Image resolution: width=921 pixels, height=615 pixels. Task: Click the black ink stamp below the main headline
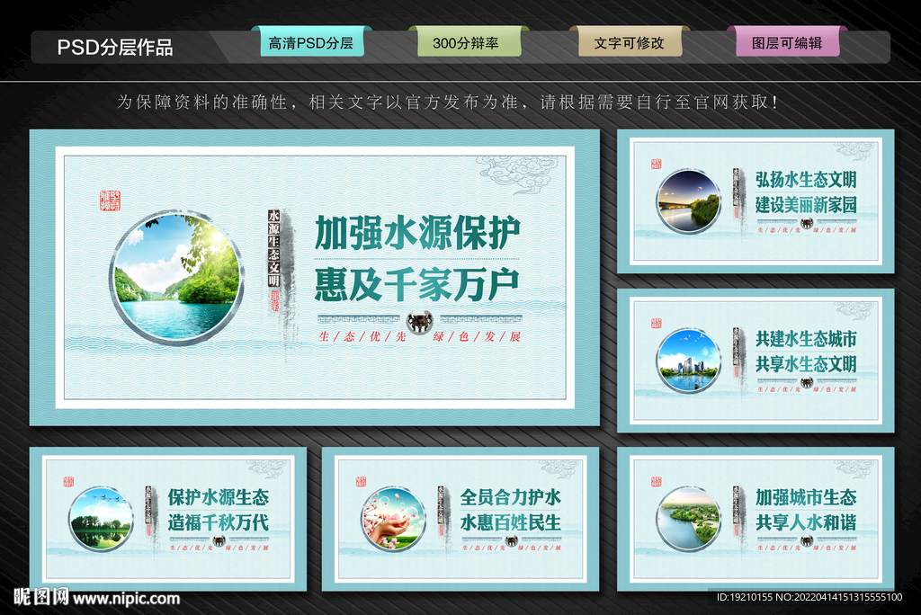pyautogui.click(x=418, y=319)
